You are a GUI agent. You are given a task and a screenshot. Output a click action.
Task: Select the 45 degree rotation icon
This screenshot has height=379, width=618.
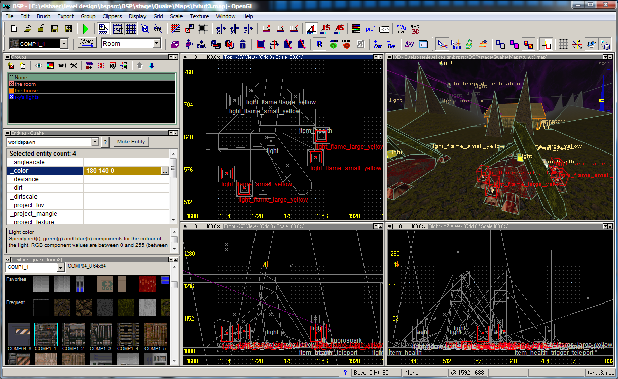pos(339,29)
